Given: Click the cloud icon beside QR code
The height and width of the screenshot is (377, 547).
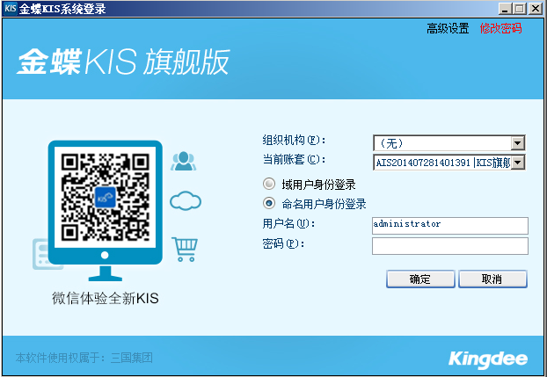Looking at the screenshot, I should click(186, 200).
